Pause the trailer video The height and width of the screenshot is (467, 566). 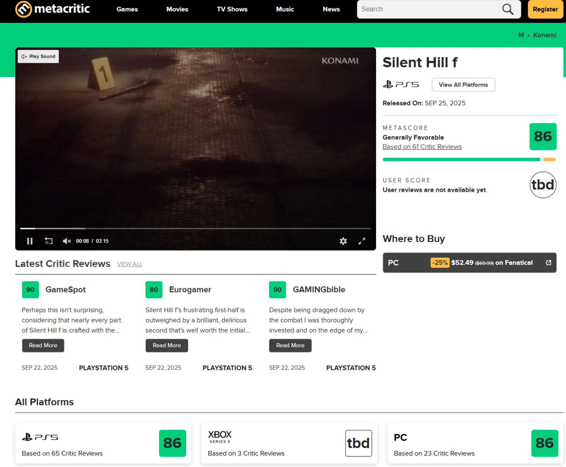[30, 241]
